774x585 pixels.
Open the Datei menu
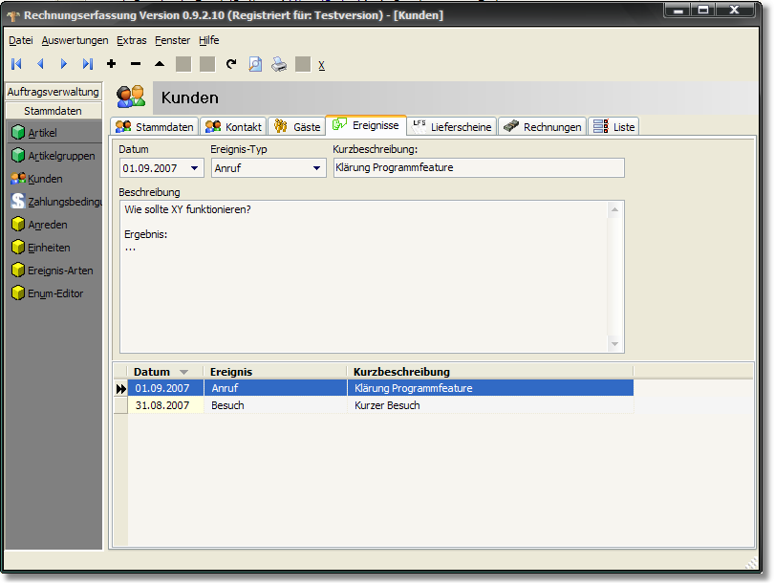pos(21,40)
